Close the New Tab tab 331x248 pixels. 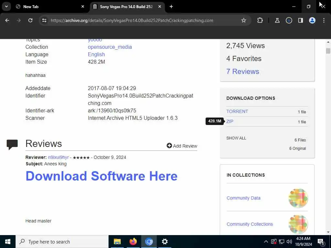(x=83, y=6)
